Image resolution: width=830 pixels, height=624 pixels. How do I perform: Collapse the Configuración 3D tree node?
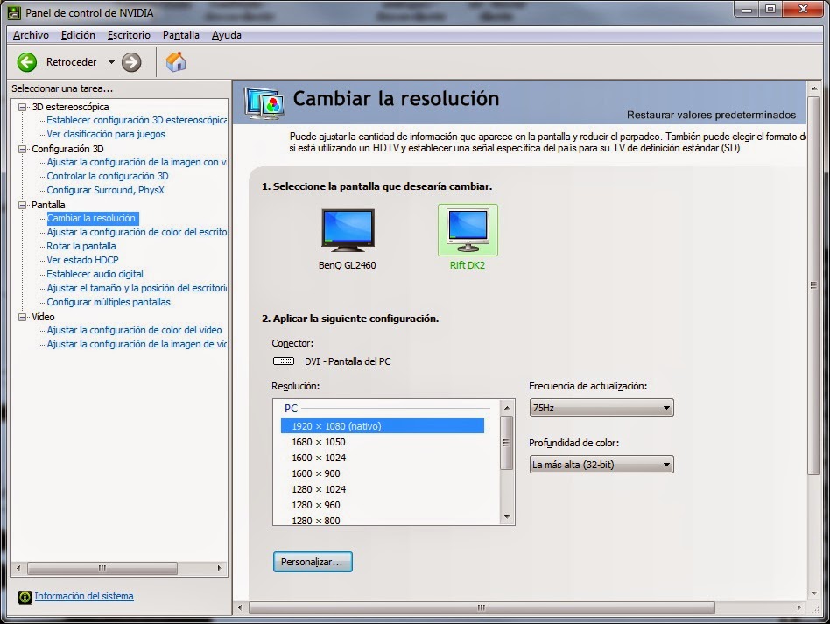pyautogui.click(x=22, y=149)
